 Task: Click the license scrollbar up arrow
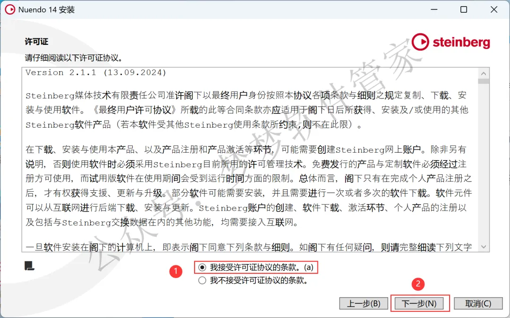click(484, 73)
